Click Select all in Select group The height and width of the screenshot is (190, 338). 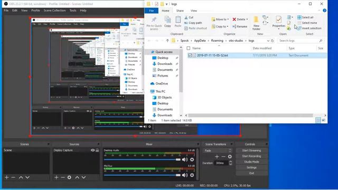305,17
